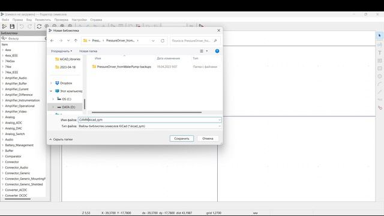
Task: Click the redo arrow icon
Action: 29,26
